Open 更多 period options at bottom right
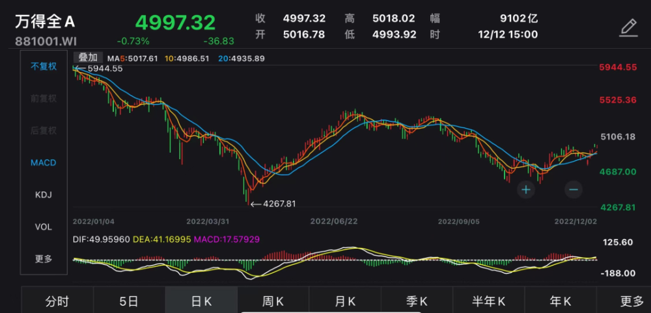Image resolution: width=651 pixels, height=313 pixels. coord(631,301)
